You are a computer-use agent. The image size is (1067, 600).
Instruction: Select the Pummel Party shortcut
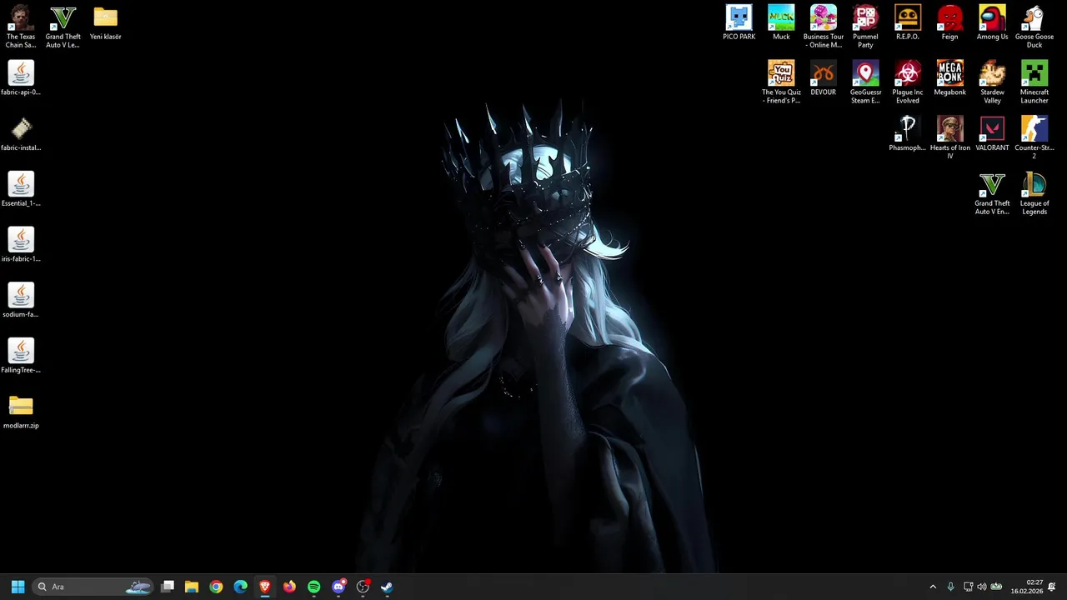[x=865, y=27]
